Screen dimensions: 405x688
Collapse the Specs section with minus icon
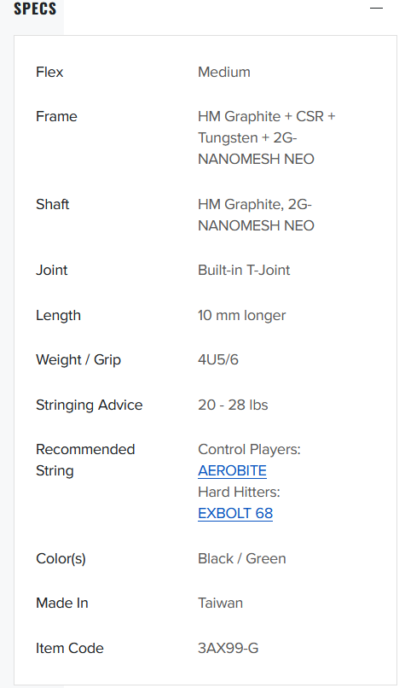pyautogui.click(x=376, y=8)
